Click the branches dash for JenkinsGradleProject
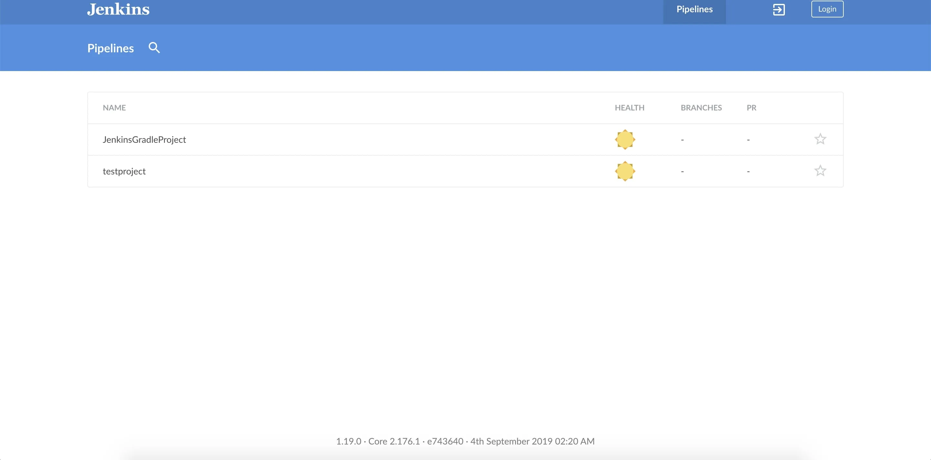The width and height of the screenshot is (931, 460). click(682, 140)
